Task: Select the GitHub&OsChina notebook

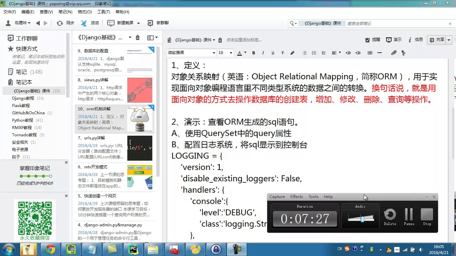Action: click(x=32, y=113)
